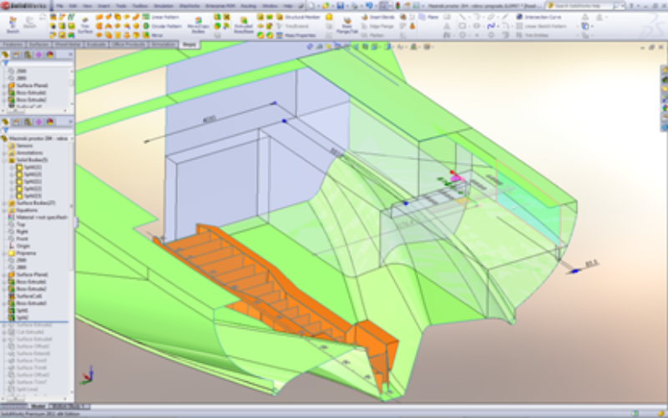The image size is (668, 418).
Task: Click the Move/Copy Bodies icon
Action: tap(200, 23)
